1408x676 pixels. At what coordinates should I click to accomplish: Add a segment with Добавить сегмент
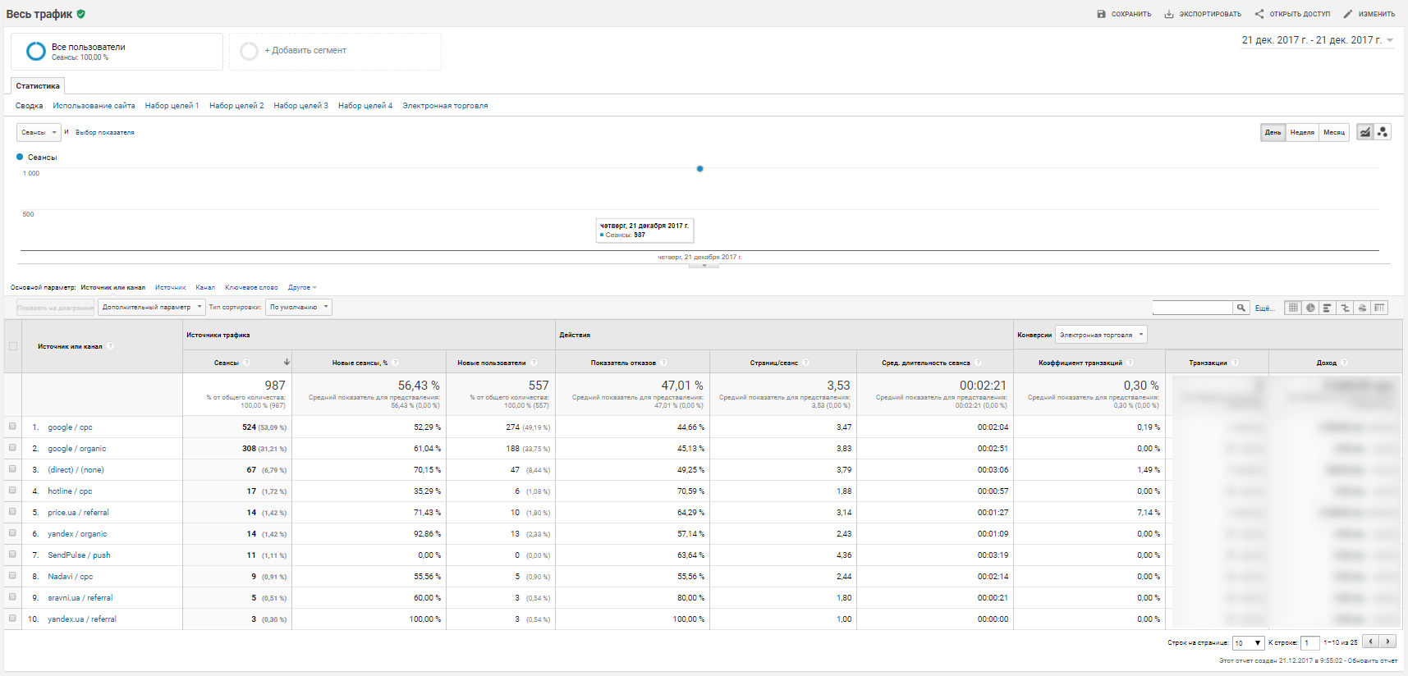point(335,51)
